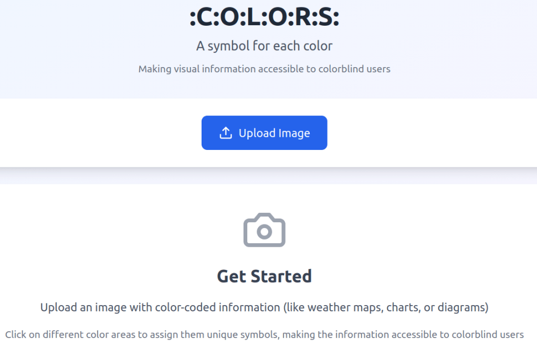
Task: Click the :C:O:L:O:R:S: logo title
Action: (264, 18)
